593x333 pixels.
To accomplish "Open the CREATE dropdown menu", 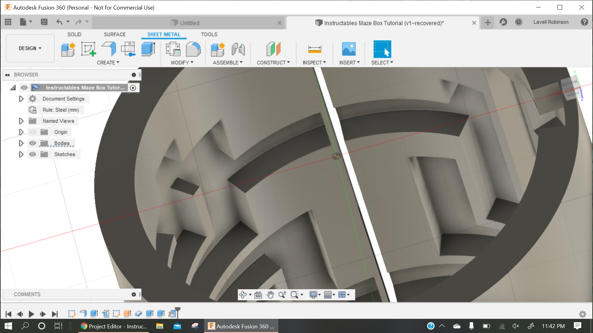I will coord(108,63).
